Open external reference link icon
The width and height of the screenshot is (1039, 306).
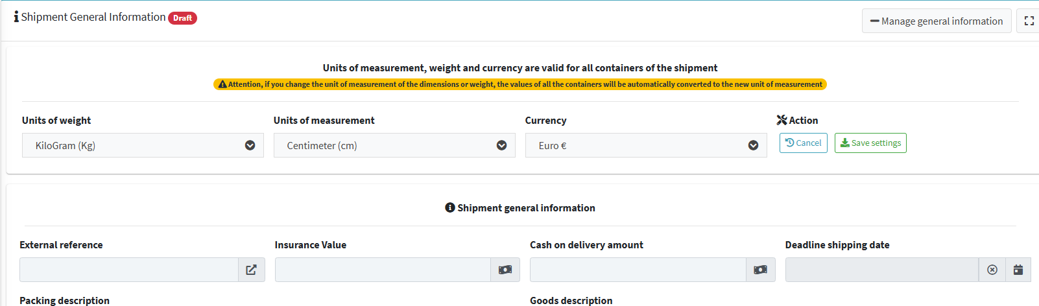click(x=251, y=270)
